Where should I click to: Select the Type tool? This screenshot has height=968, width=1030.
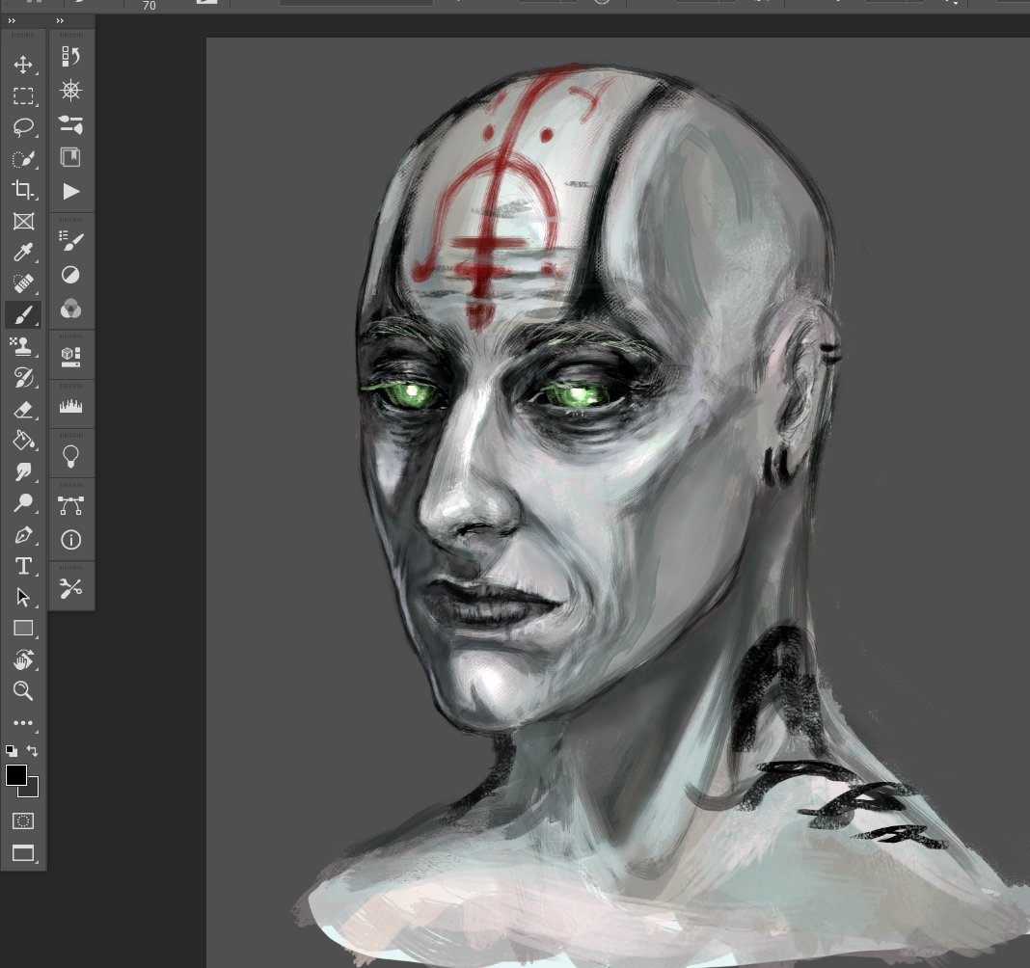23,565
